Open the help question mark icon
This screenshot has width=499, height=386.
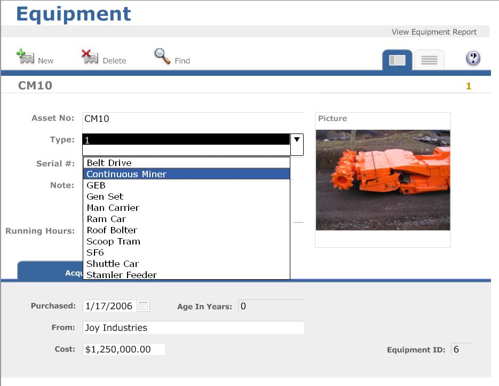(x=473, y=59)
